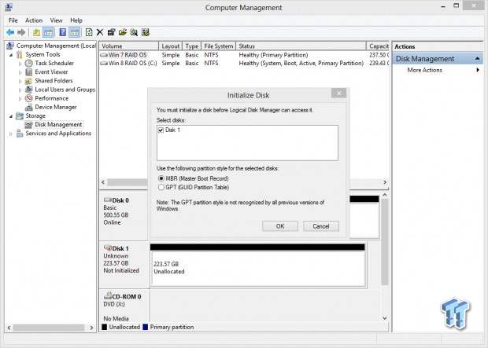Click the Disk Management tree icon
This screenshot has height=348, width=488.
(x=28, y=125)
